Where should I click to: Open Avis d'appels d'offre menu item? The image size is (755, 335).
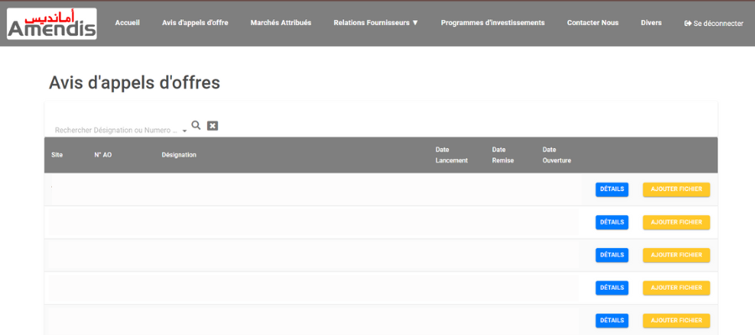point(195,23)
